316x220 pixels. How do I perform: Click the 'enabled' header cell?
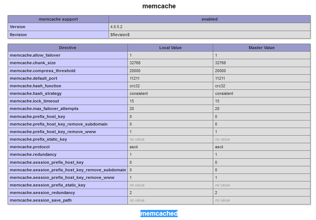click(210, 19)
